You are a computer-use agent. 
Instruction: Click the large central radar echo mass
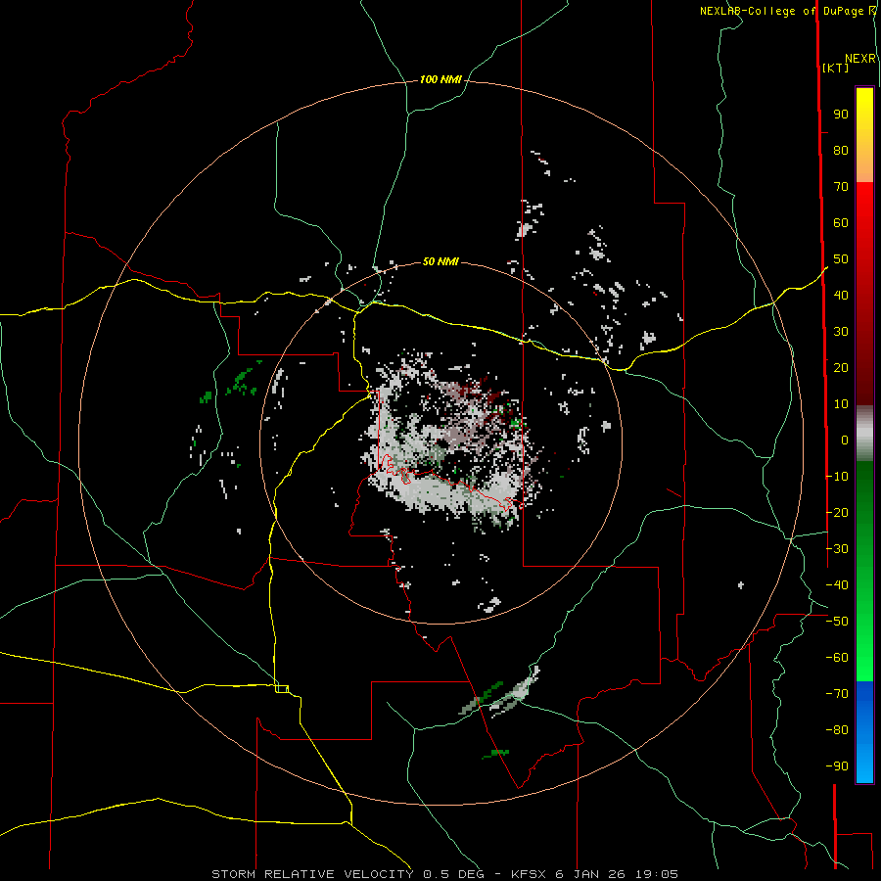point(449,443)
